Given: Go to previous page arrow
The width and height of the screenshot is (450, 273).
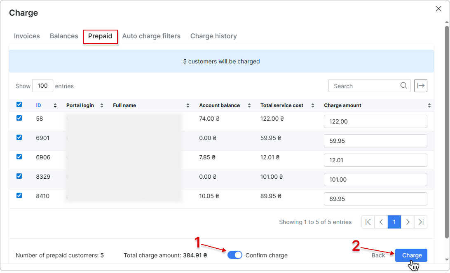Looking at the screenshot, I should [x=381, y=222].
